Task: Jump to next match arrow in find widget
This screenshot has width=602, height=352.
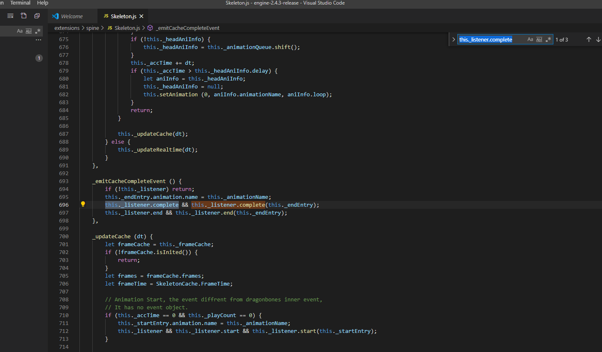Action: coord(598,39)
